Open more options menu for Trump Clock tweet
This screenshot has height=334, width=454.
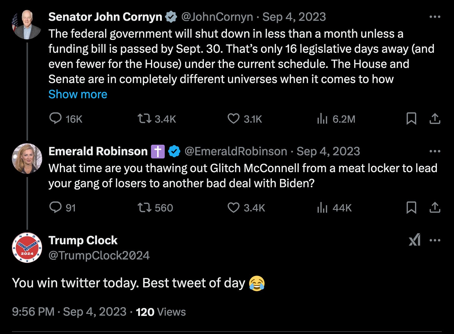(435, 240)
